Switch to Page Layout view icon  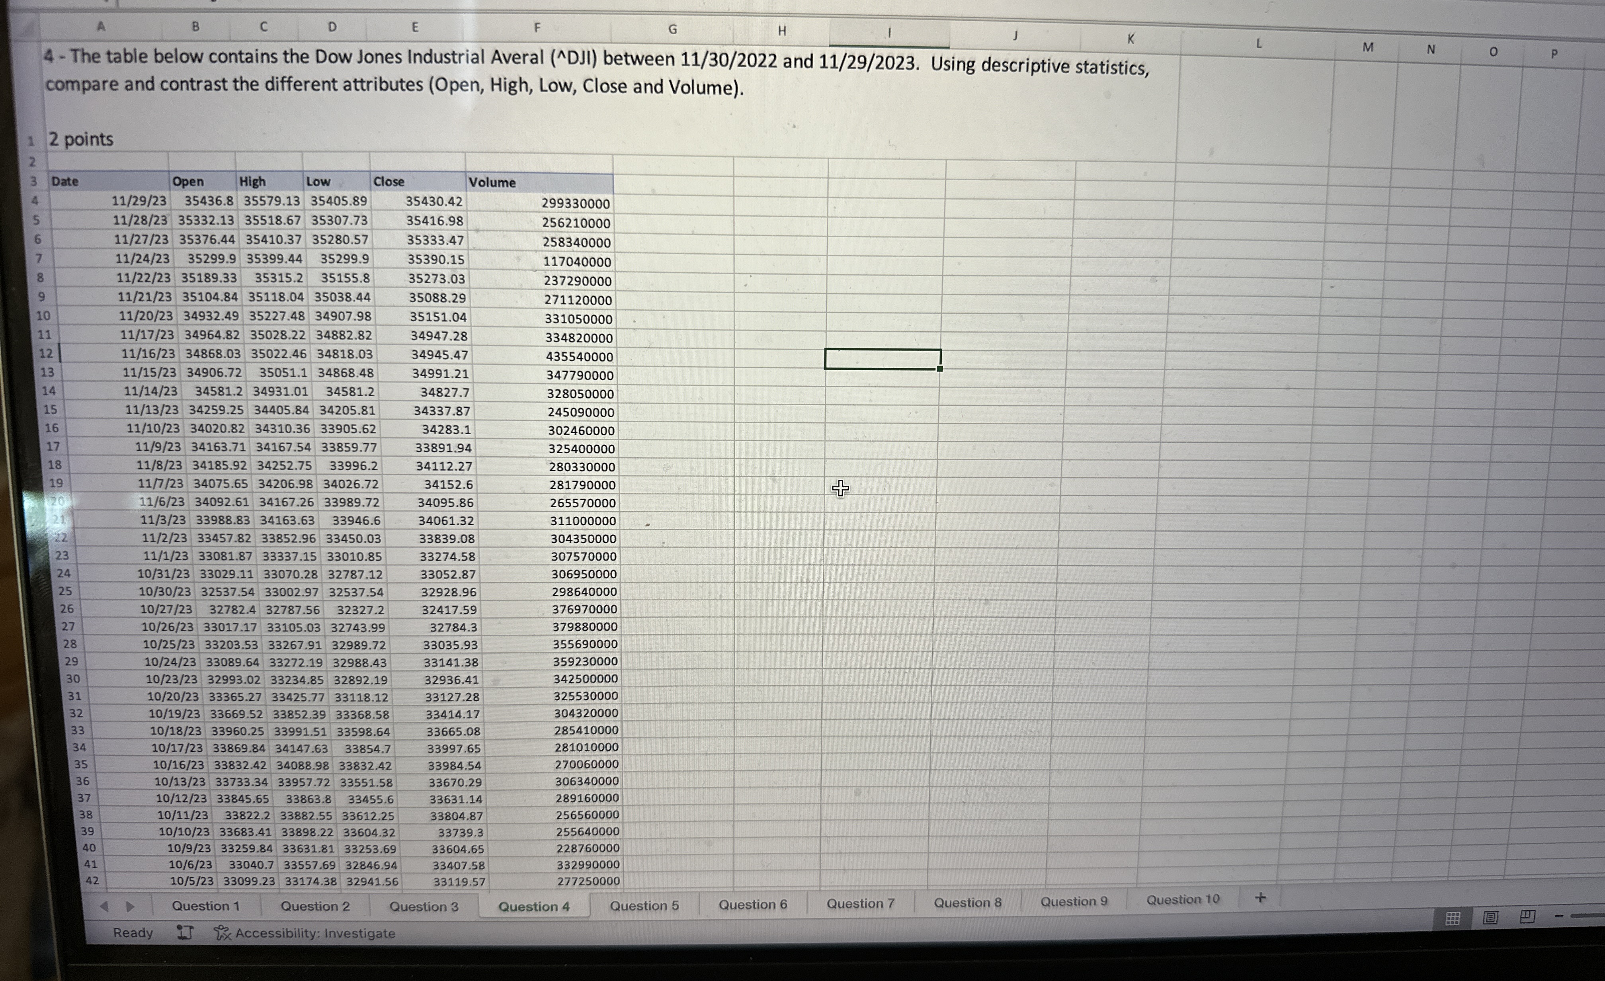coord(1490,918)
